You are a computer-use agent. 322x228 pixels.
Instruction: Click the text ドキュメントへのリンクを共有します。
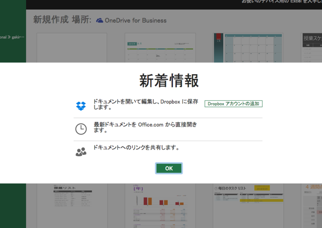pos(136,147)
